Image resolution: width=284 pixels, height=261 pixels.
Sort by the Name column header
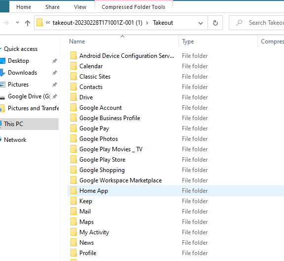77,42
